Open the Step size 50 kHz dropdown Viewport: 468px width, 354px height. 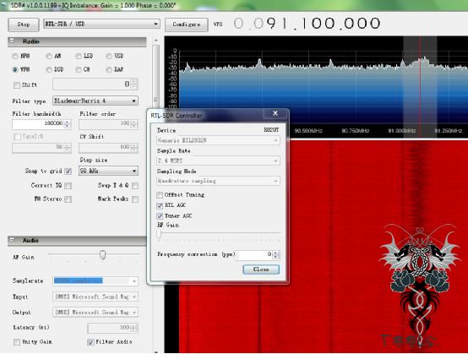tap(108, 171)
